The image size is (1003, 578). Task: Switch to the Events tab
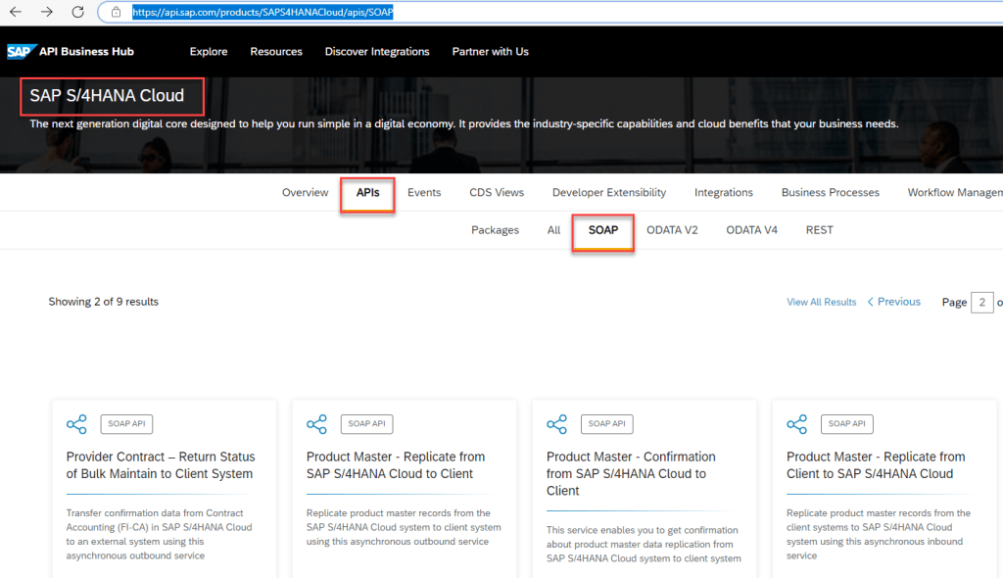click(x=424, y=193)
